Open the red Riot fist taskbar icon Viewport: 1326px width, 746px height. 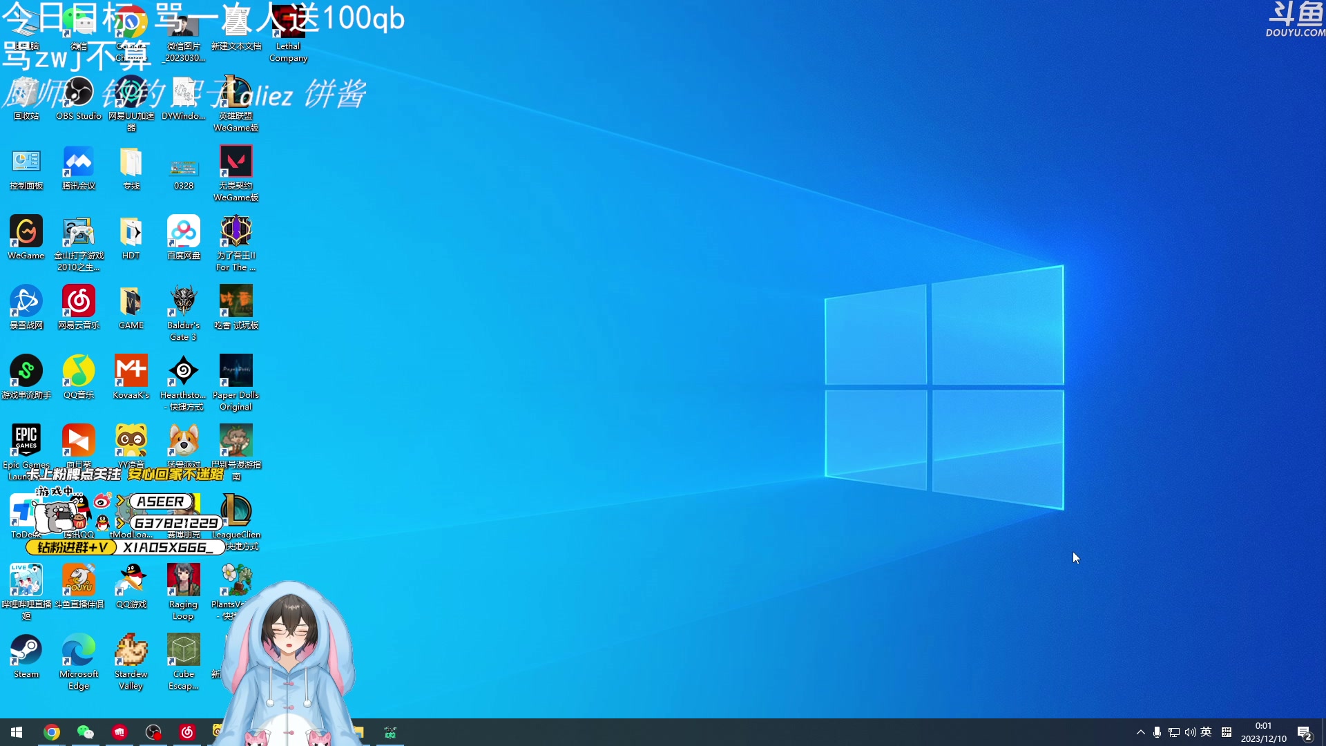119,732
